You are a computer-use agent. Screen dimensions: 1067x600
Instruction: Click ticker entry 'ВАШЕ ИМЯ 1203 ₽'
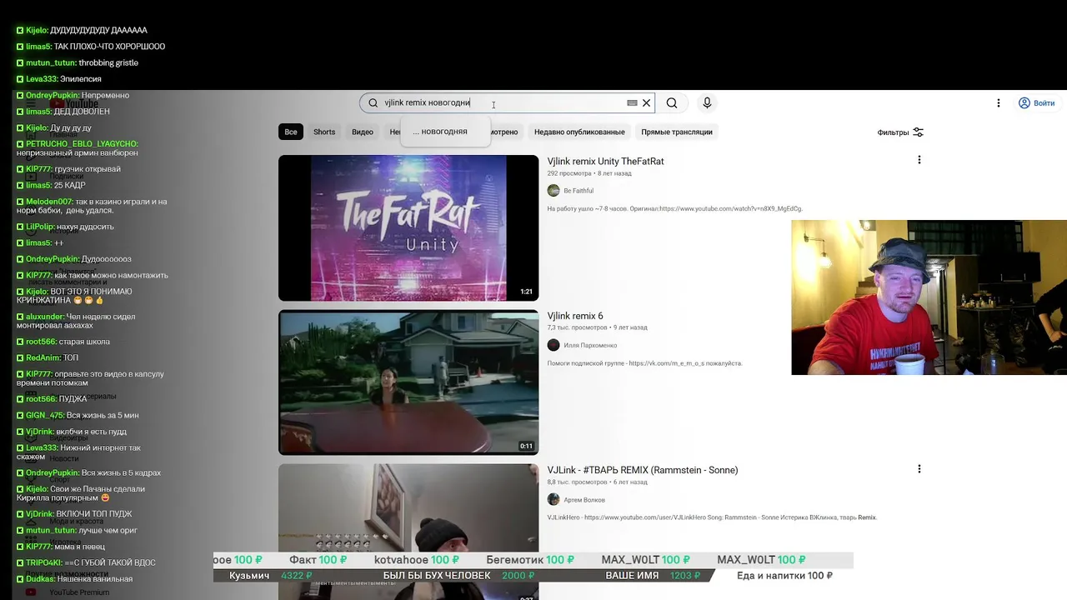tap(653, 575)
